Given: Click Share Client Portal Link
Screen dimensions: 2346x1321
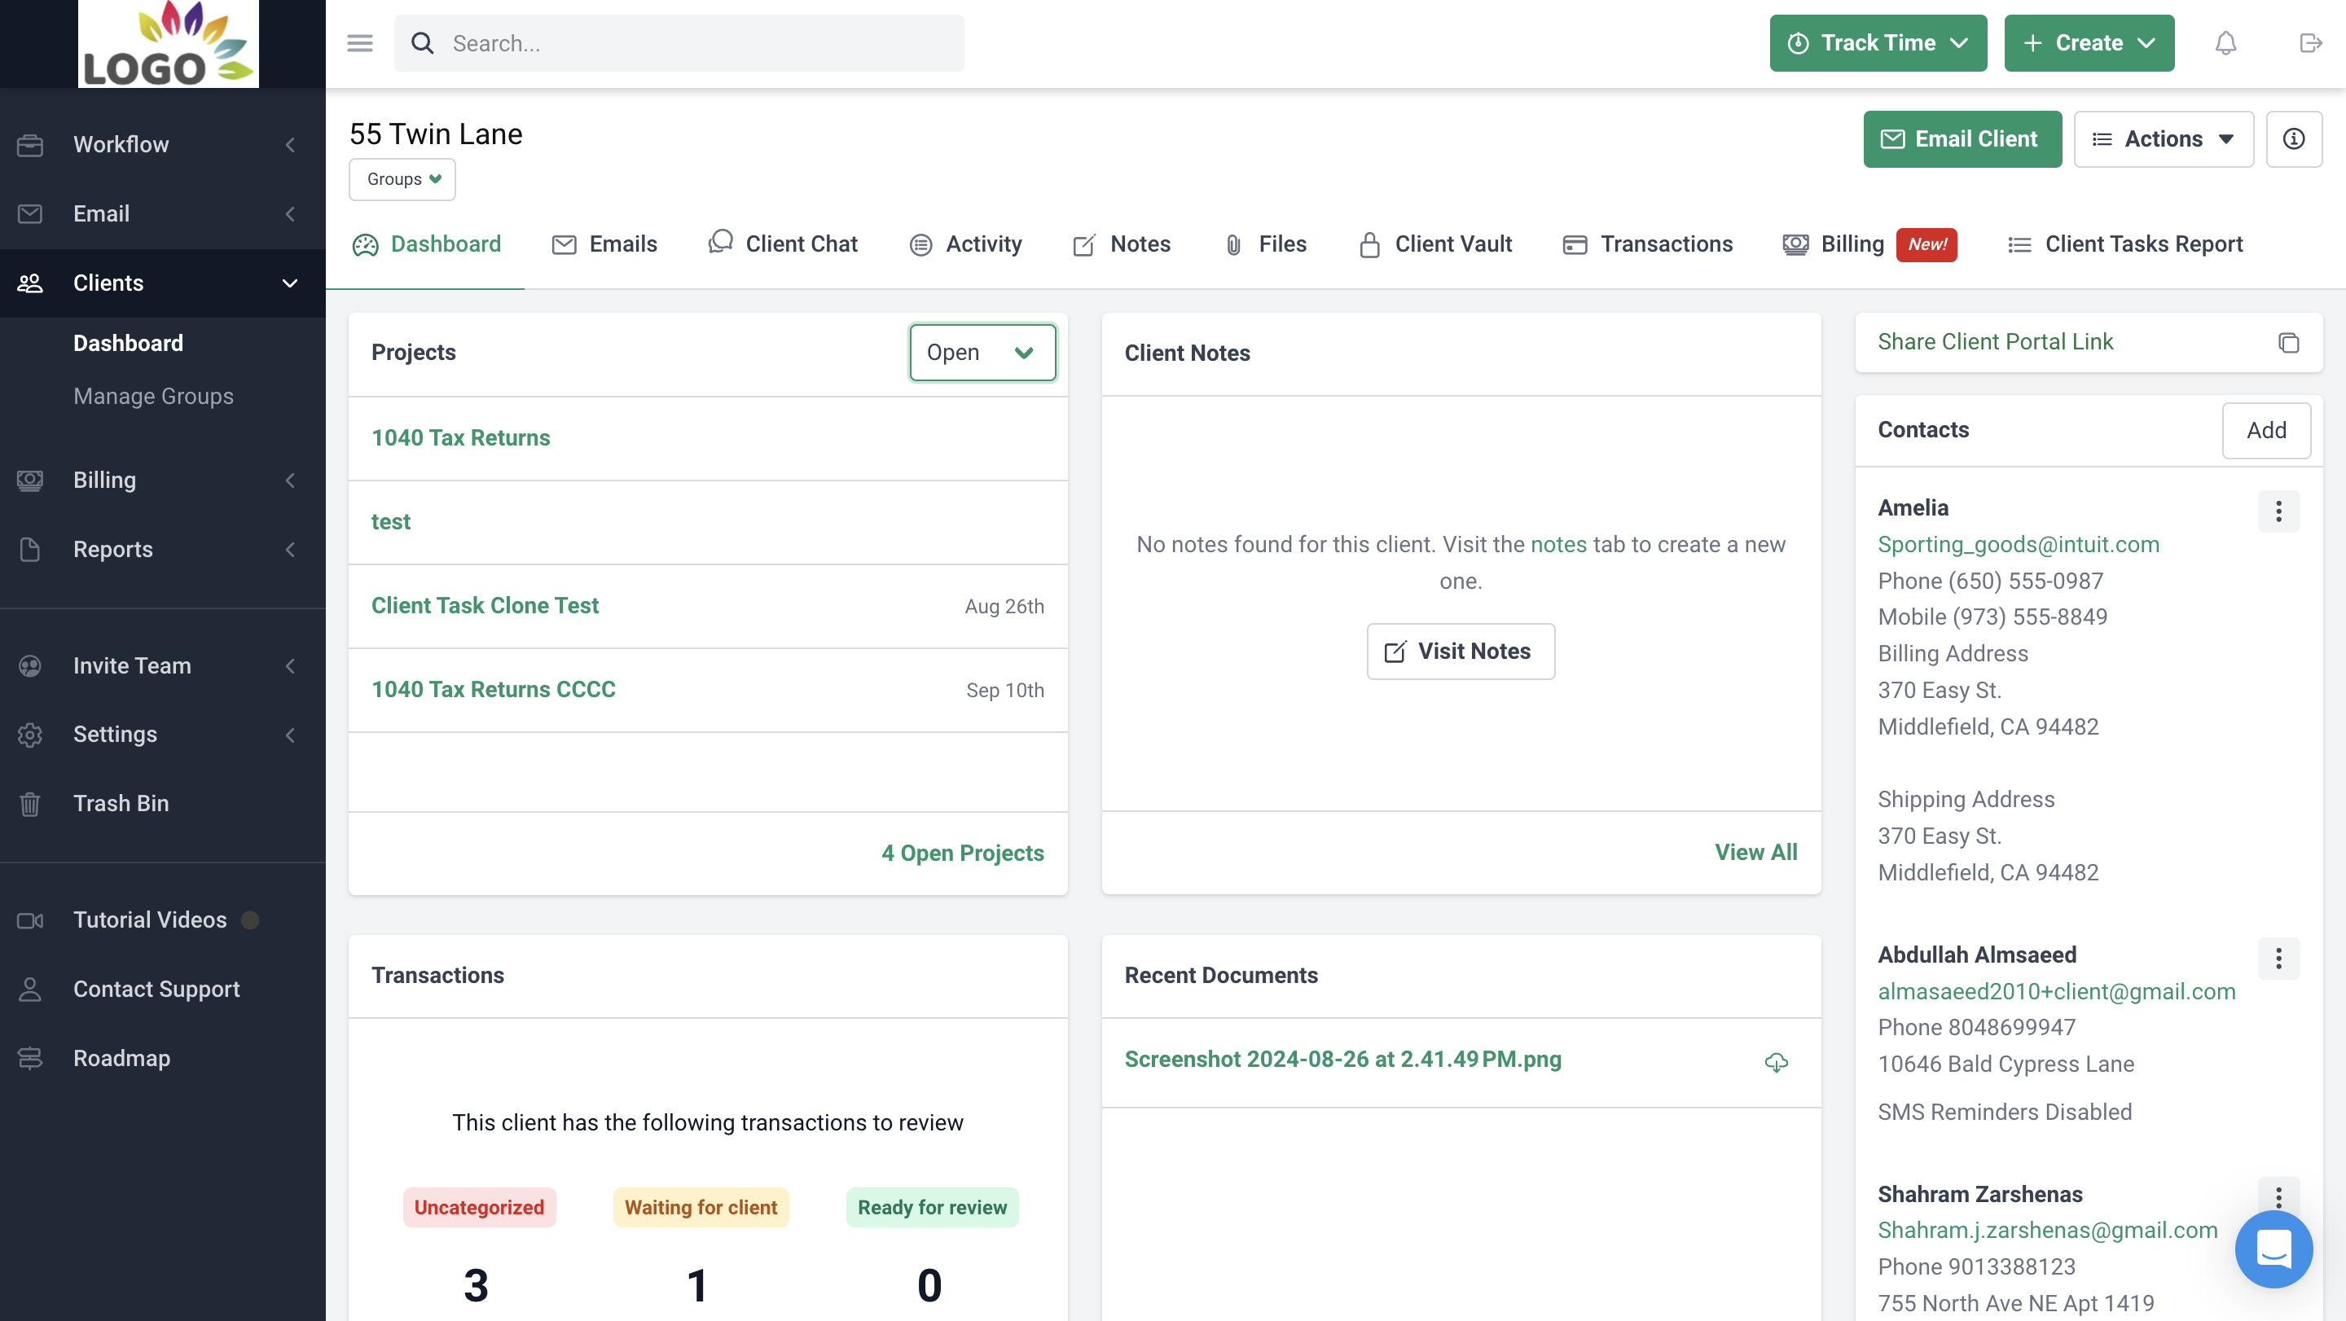Looking at the screenshot, I should coord(1994,341).
